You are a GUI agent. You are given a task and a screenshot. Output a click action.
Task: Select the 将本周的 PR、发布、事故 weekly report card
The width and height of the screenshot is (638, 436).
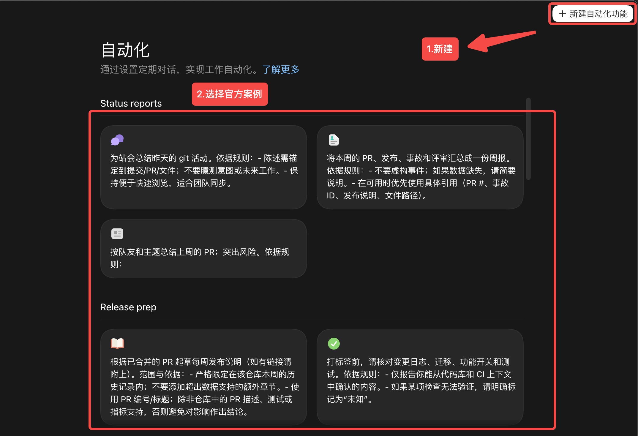point(420,167)
